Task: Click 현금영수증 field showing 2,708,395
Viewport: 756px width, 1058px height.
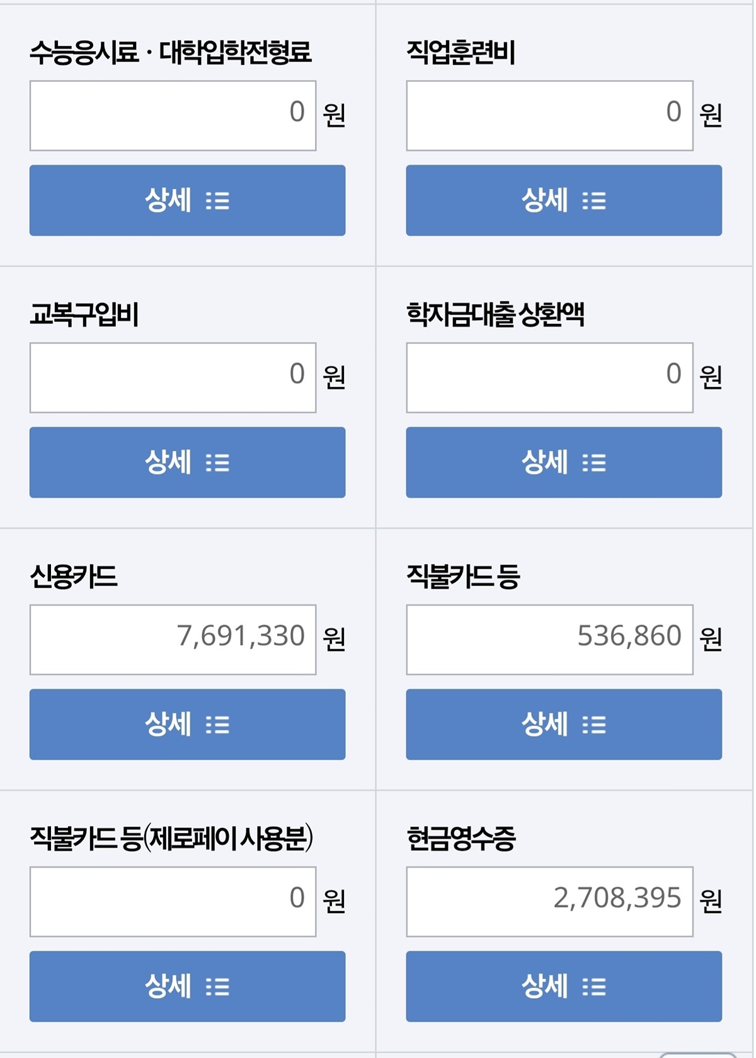Action: [549, 902]
